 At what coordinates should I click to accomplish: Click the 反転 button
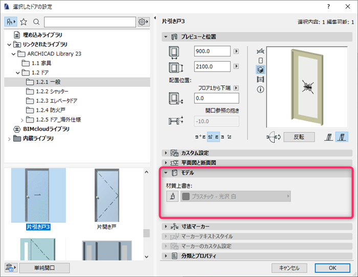pyautogui.click(x=299, y=137)
